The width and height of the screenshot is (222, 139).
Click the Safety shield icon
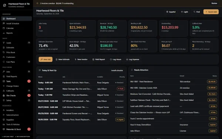click(4, 100)
